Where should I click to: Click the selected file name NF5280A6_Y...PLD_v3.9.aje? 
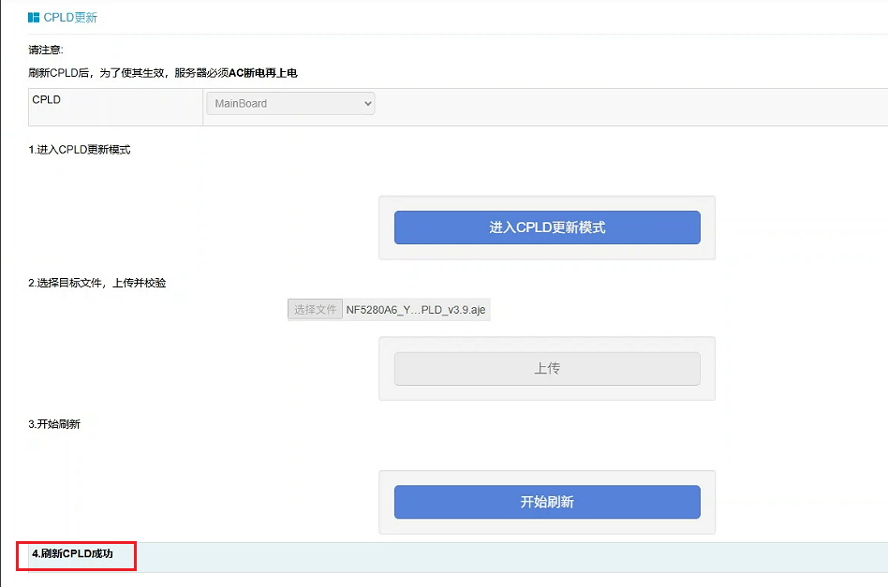(416, 310)
